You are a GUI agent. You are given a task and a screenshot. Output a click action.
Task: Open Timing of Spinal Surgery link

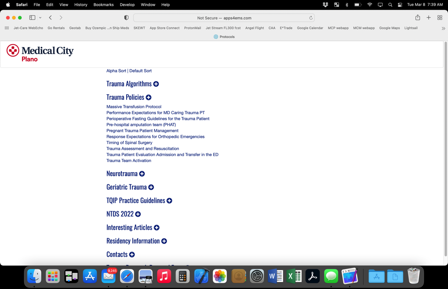[x=129, y=143]
